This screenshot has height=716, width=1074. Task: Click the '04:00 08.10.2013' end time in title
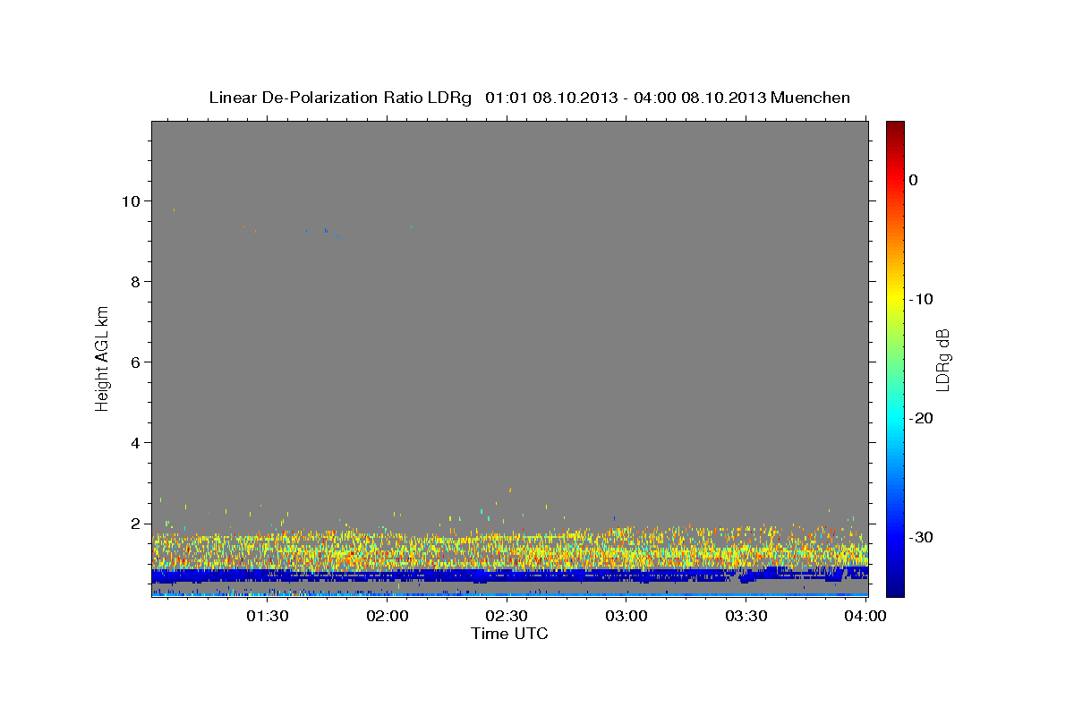point(700,98)
